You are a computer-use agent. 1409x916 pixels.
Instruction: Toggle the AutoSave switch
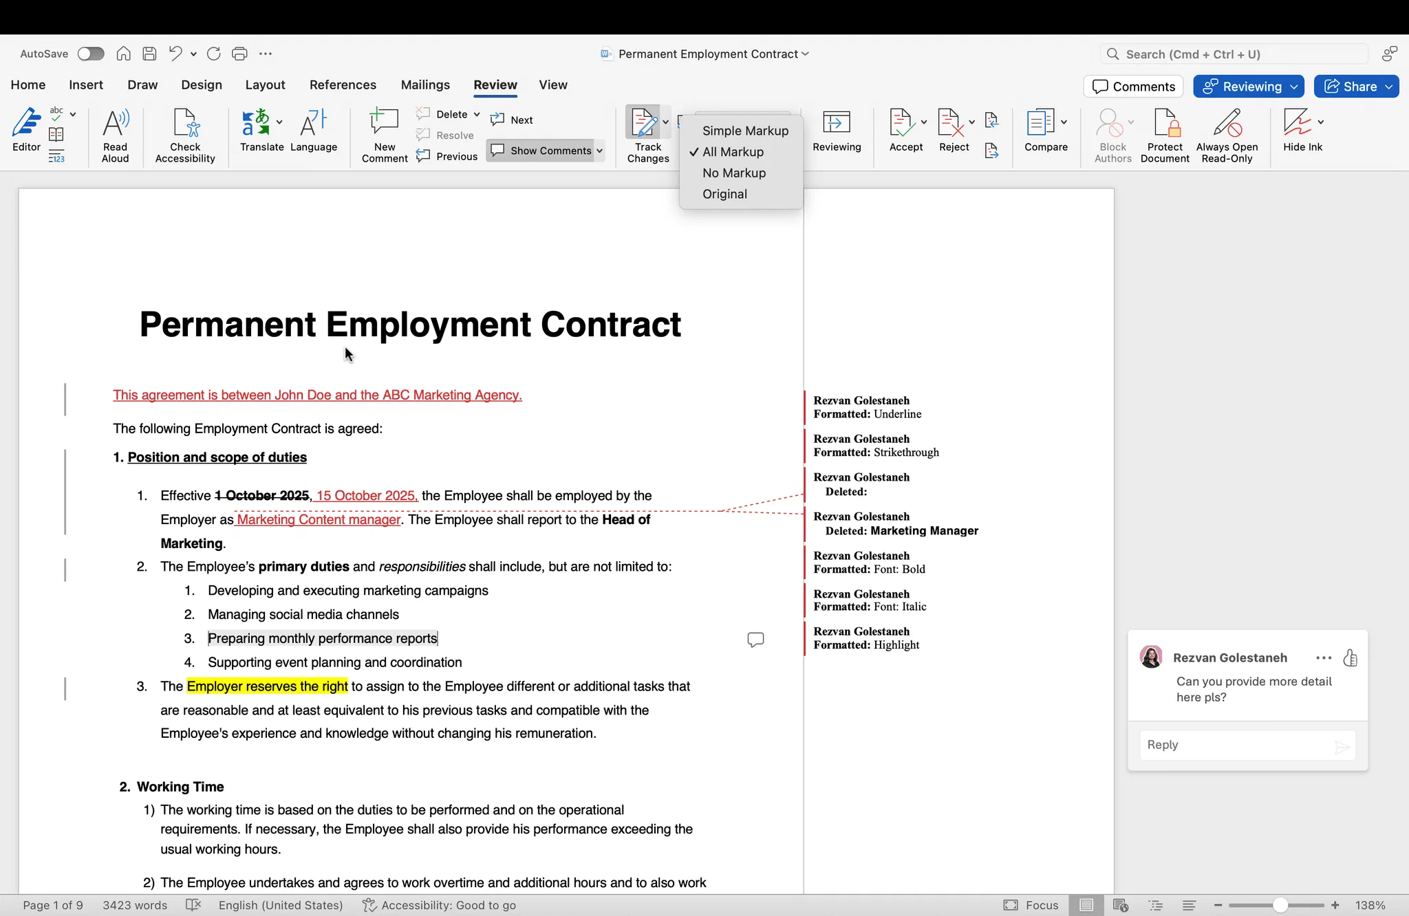[91, 54]
